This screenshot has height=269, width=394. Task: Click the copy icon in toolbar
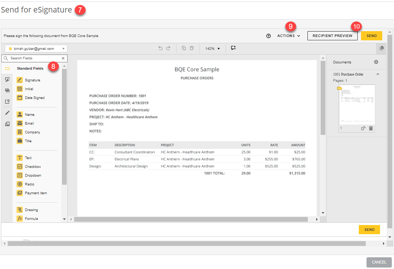point(184,48)
